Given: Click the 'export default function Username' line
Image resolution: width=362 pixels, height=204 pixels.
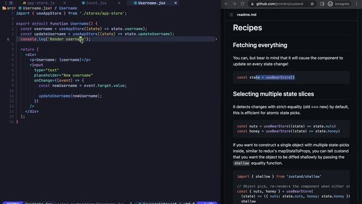Looking at the screenshot, I should coord(57,24).
